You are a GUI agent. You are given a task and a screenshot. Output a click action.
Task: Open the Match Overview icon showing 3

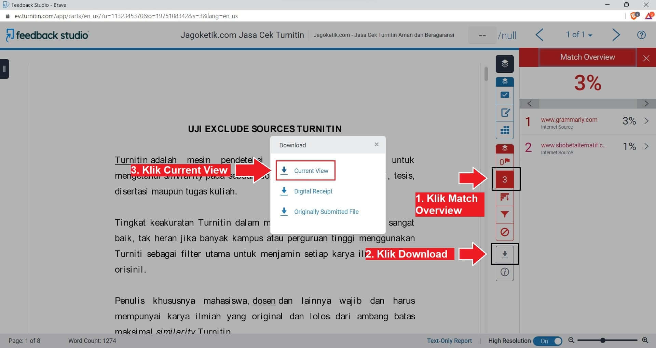(505, 179)
